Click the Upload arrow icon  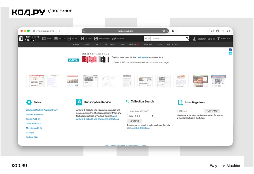(x=219, y=39)
